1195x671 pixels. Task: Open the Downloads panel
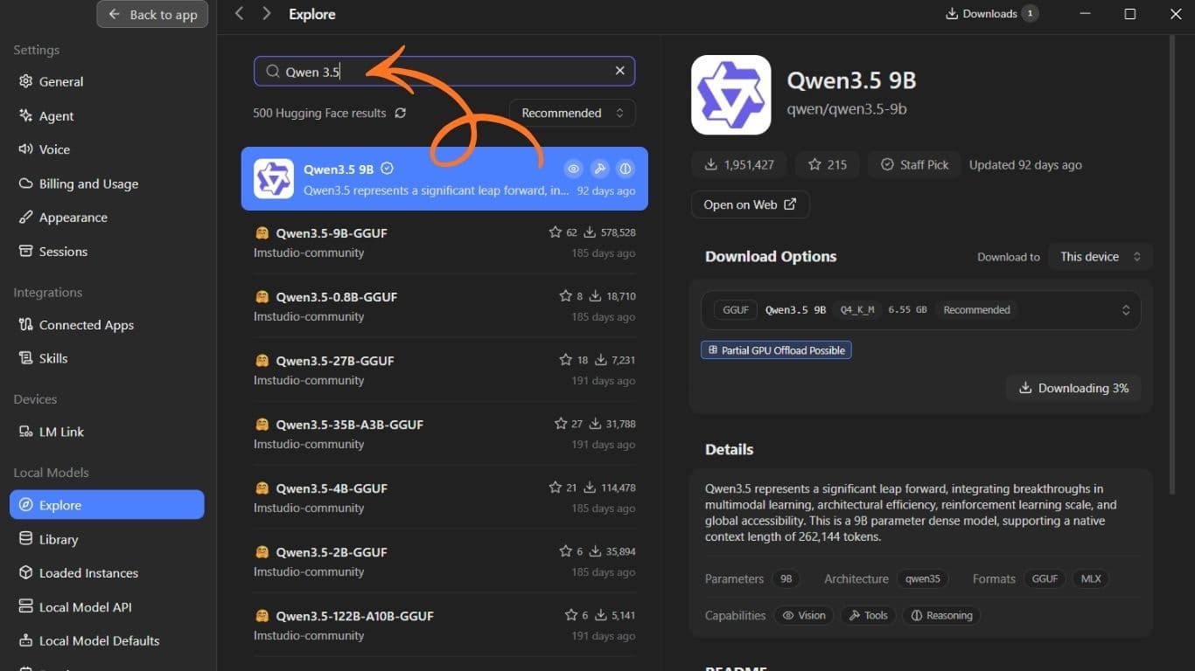point(992,14)
